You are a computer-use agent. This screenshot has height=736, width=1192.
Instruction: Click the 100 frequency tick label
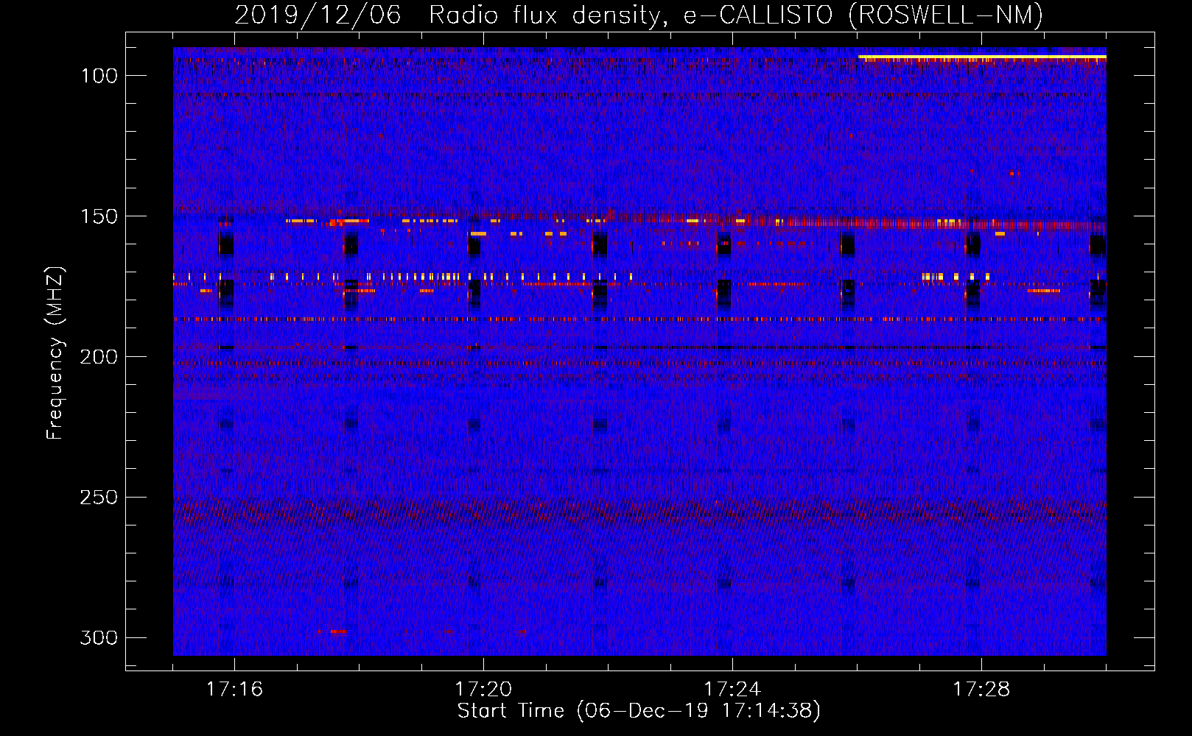[x=99, y=76]
